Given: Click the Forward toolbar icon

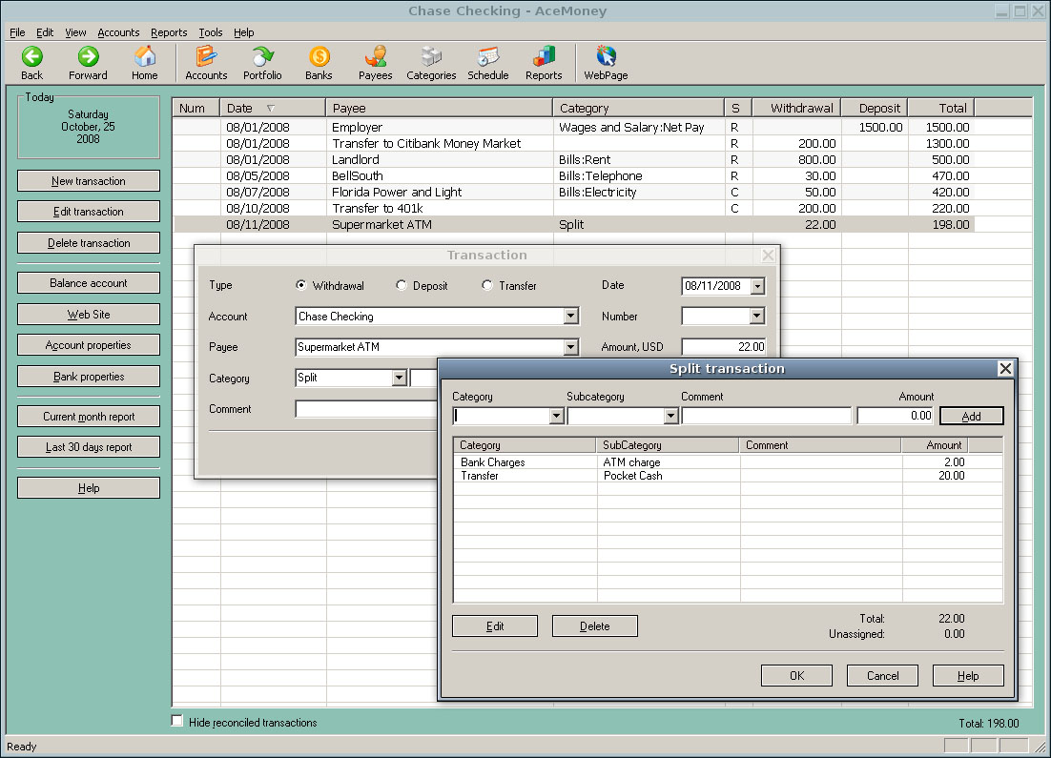Looking at the screenshot, I should [x=88, y=63].
